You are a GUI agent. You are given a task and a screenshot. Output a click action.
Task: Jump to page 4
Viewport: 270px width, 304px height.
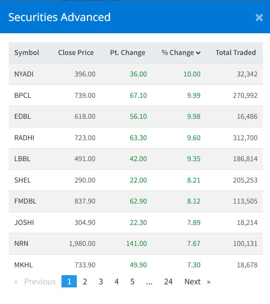point(116,282)
